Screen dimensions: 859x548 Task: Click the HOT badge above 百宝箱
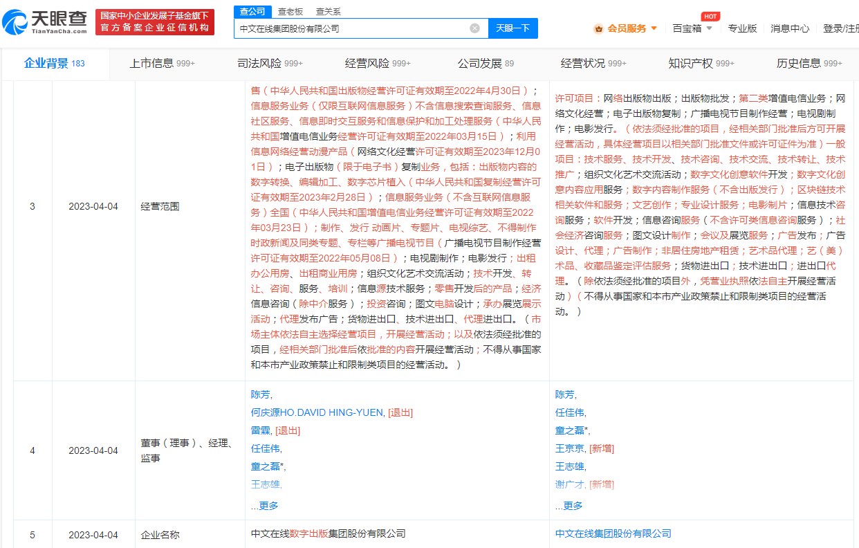(x=710, y=16)
